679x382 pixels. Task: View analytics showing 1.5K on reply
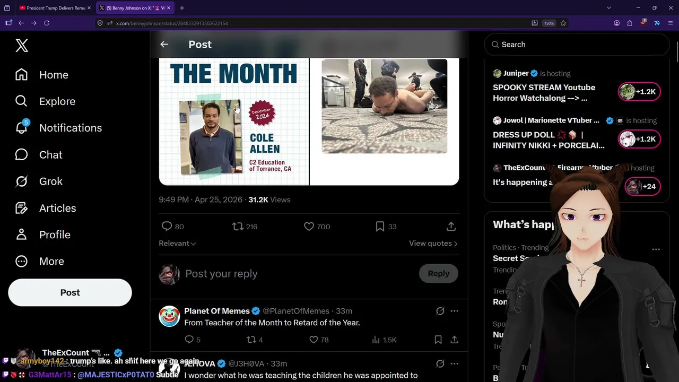pyautogui.click(x=384, y=340)
